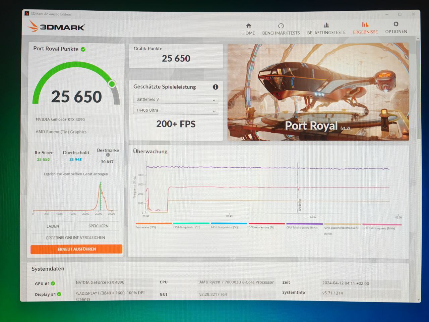Open Optionen gear icon

[396, 24]
